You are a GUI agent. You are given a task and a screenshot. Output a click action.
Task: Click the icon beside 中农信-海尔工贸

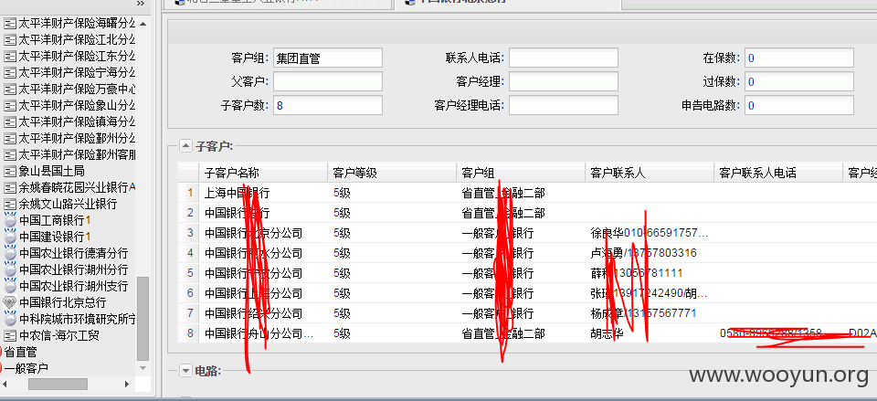point(9,335)
